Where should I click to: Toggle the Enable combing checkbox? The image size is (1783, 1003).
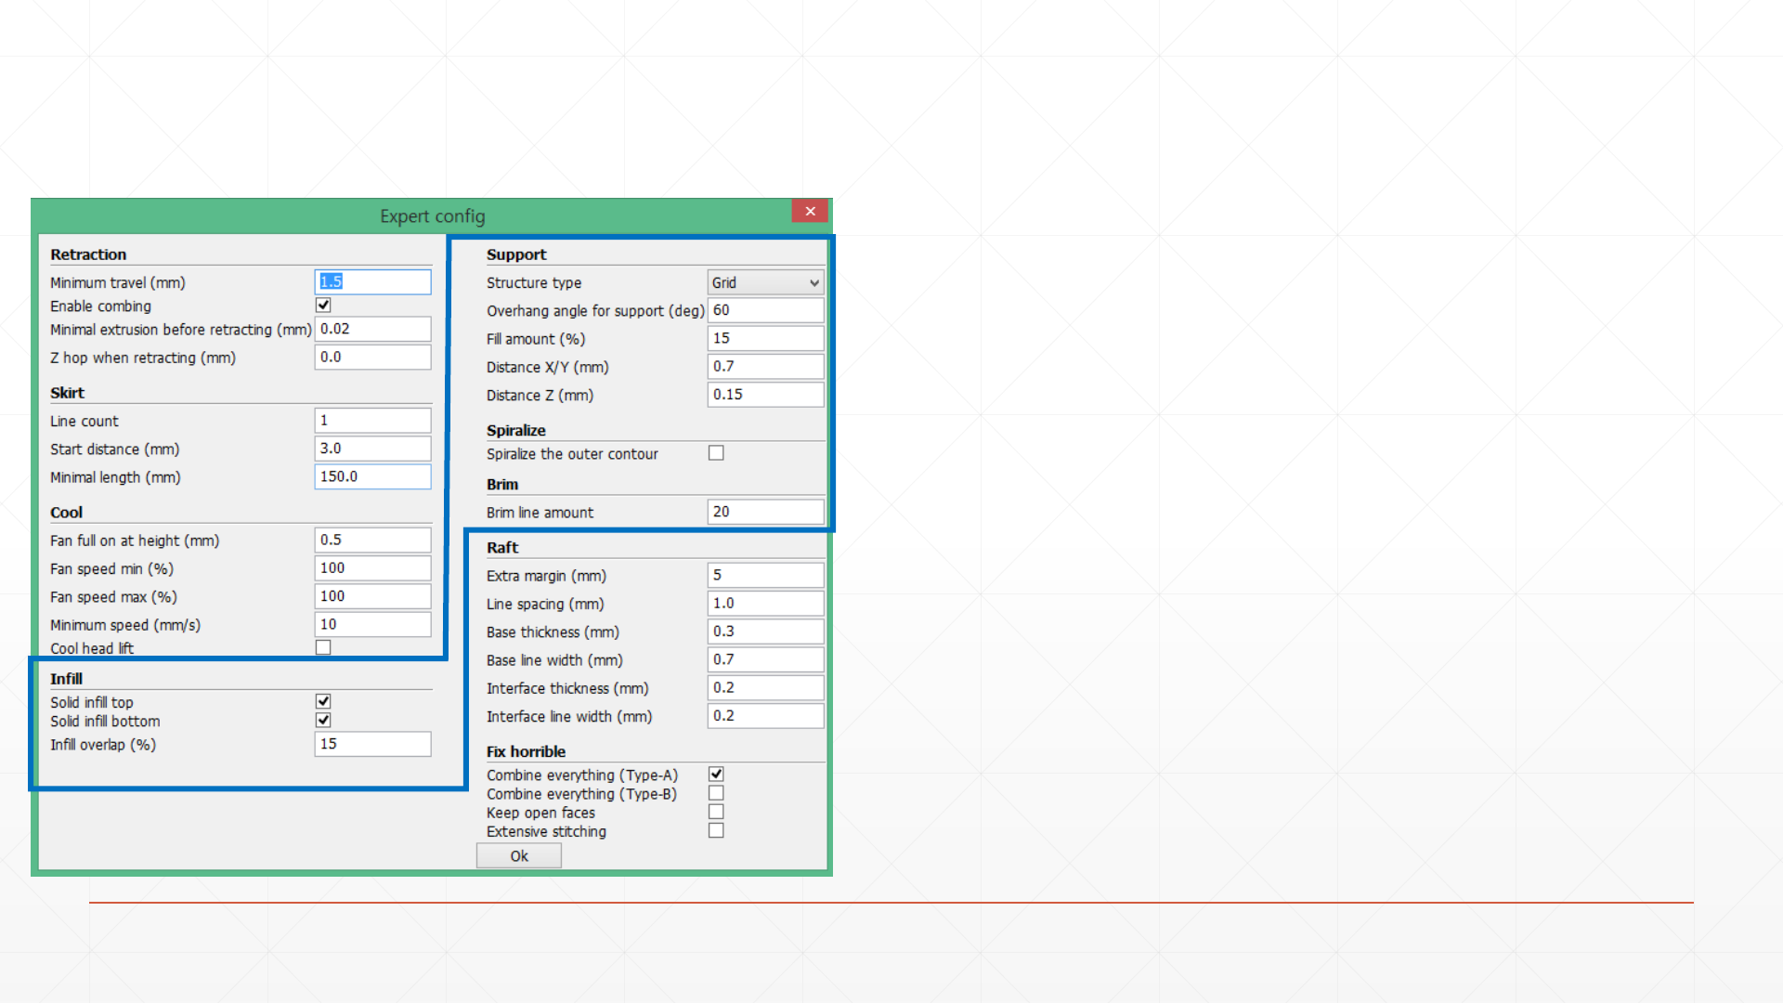323,306
